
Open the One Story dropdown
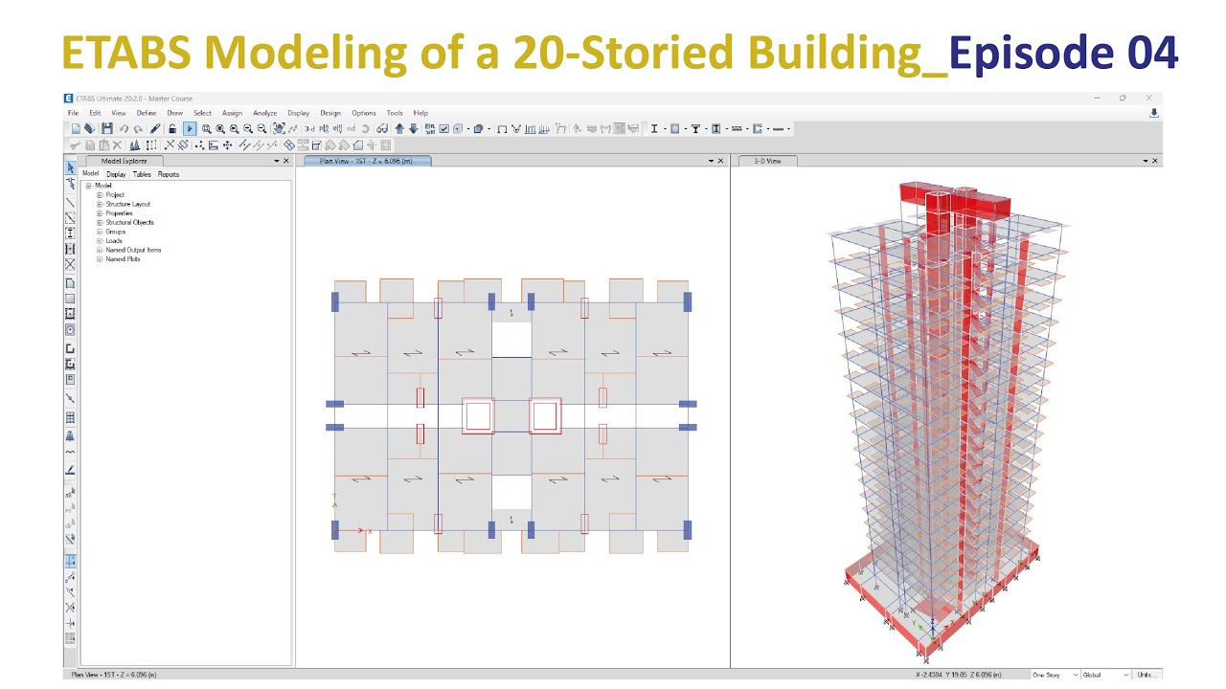coord(1055,675)
